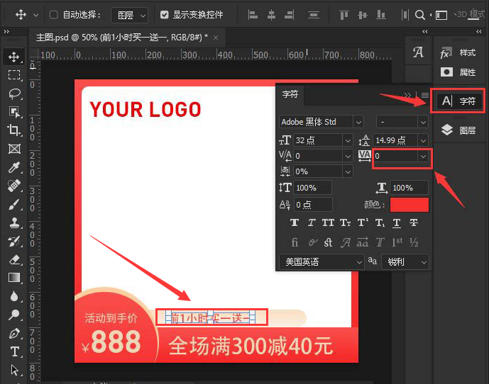Toggle the 显示变换控件 checkbox

click(x=165, y=15)
